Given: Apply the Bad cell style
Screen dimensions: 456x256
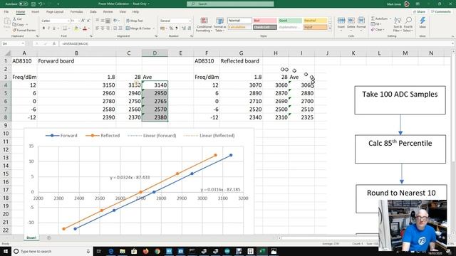Looking at the screenshot, I should click(264, 21).
